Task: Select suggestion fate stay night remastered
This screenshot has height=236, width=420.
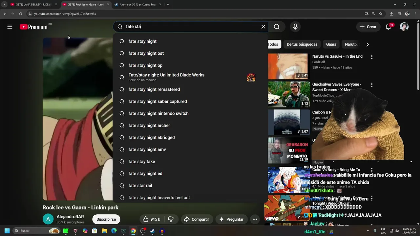Action: point(190,89)
